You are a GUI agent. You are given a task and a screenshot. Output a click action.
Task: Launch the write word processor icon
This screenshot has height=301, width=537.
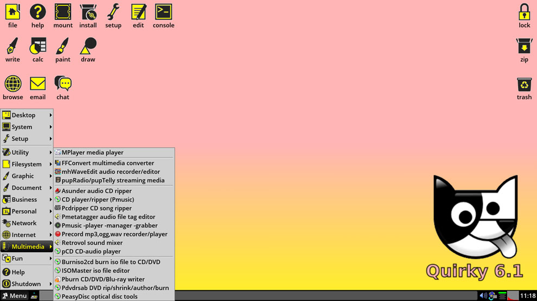(12, 46)
